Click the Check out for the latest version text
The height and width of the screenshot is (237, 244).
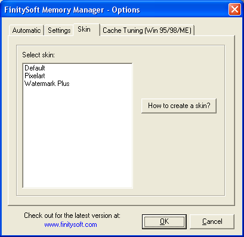[x=72, y=216]
